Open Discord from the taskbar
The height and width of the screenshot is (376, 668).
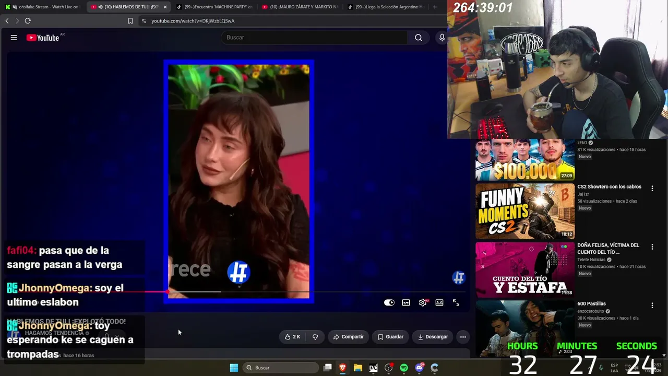coord(420,368)
